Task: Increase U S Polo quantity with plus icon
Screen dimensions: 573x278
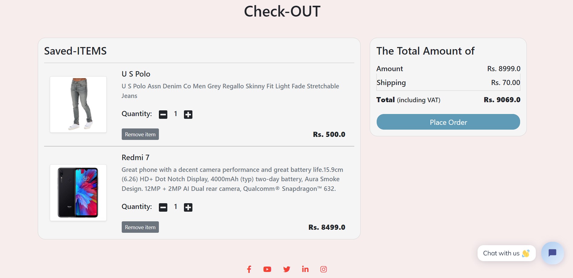Action: coord(188,114)
